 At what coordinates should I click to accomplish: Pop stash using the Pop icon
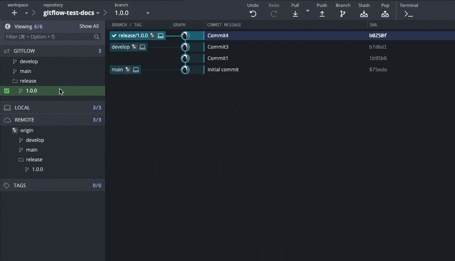tap(385, 14)
